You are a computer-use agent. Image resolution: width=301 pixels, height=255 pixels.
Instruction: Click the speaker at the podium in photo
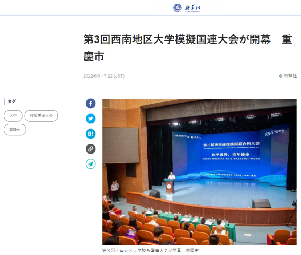click(x=171, y=177)
